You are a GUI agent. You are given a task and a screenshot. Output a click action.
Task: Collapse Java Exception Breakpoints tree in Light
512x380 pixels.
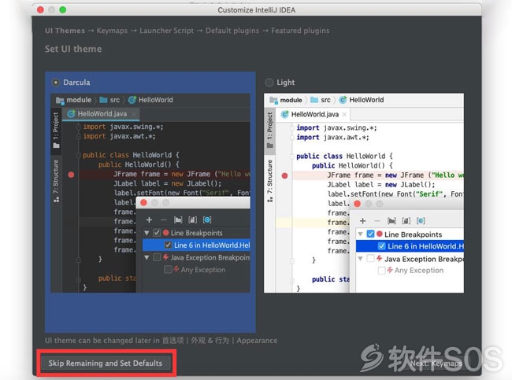click(x=360, y=259)
